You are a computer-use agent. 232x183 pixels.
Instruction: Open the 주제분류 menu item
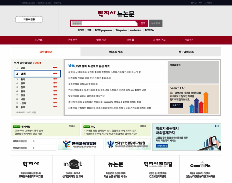coord(72,40)
